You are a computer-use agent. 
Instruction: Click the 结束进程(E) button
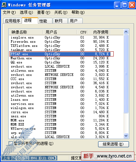pos(113,144)
